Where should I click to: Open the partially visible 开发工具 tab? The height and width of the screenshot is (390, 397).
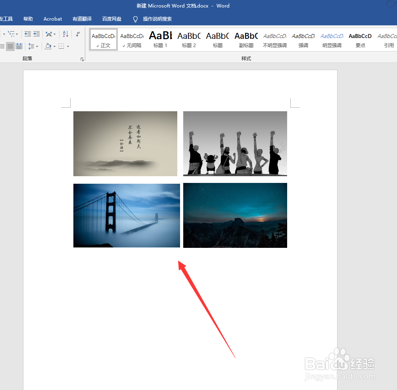point(6,19)
